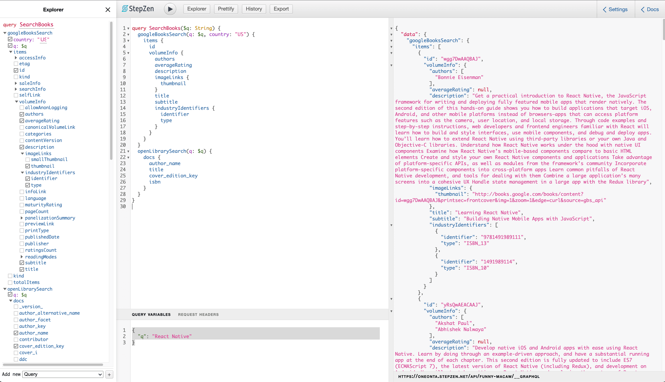Uncheck the authors checkbox in volumeInfo

(22, 114)
